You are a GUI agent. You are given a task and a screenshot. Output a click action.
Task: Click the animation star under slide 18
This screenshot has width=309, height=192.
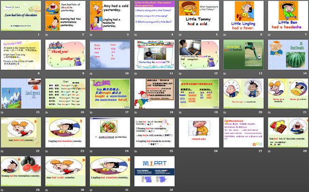(136, 113)
